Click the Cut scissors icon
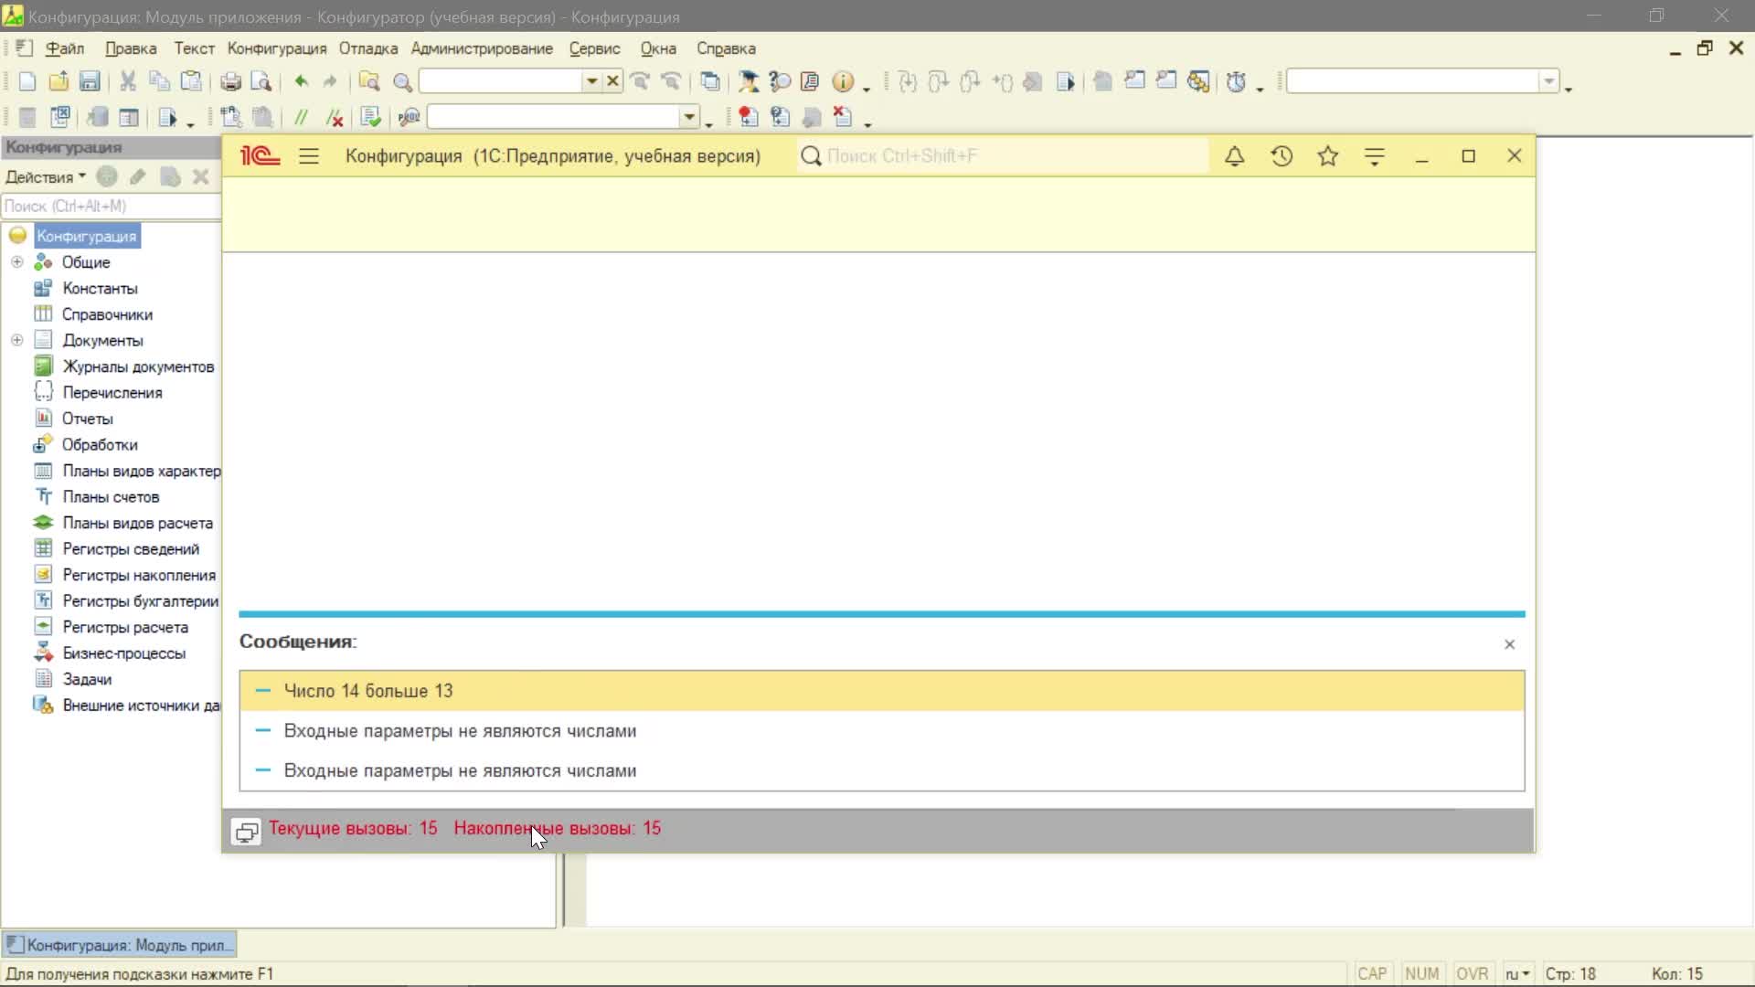1755x987 pixels. (x=128, y=82)
